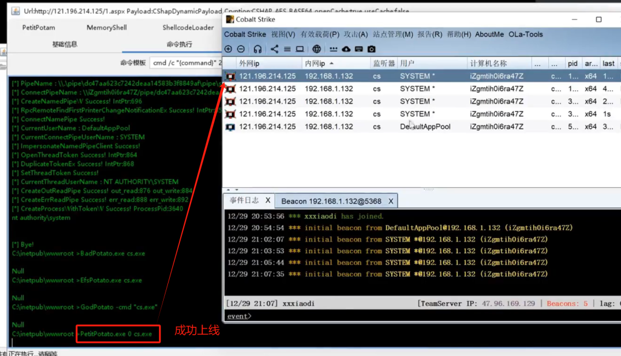Open screenshots camera toolbar icon

(x=372, y=49)
